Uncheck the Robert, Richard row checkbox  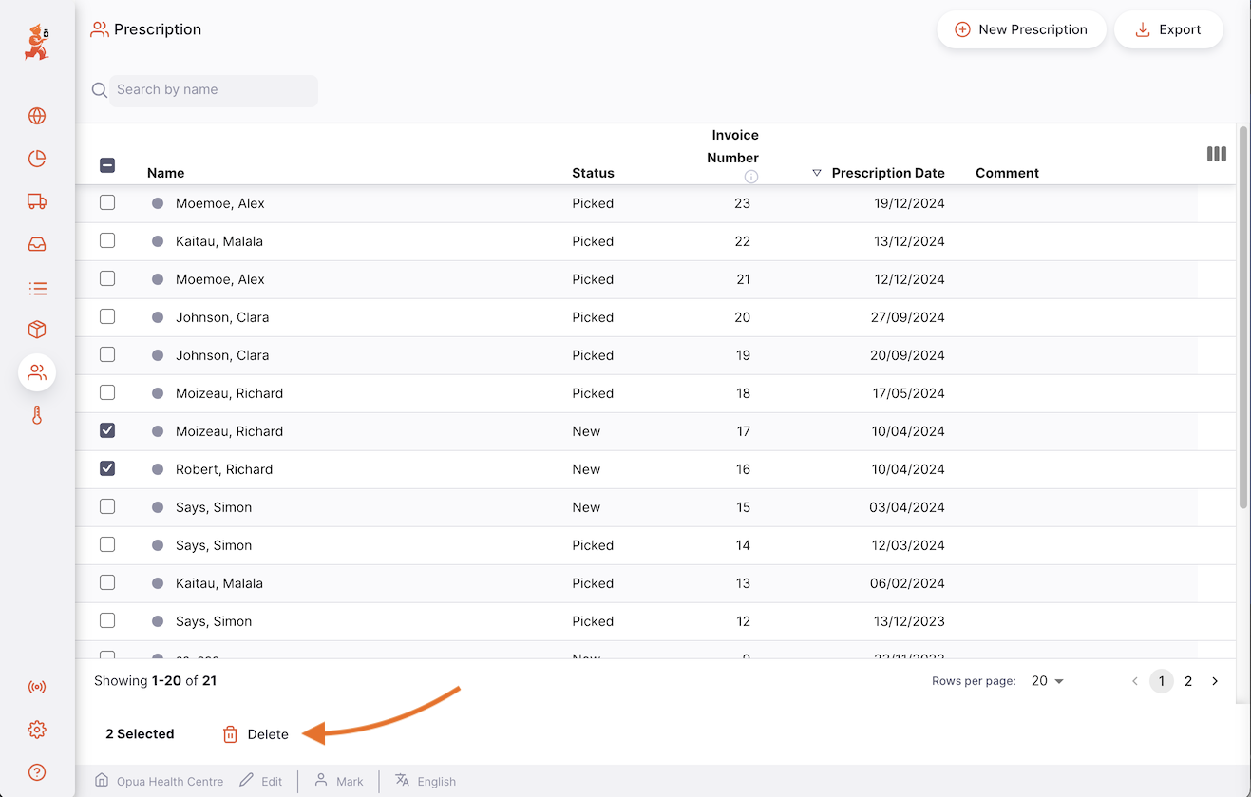(107, 468)
